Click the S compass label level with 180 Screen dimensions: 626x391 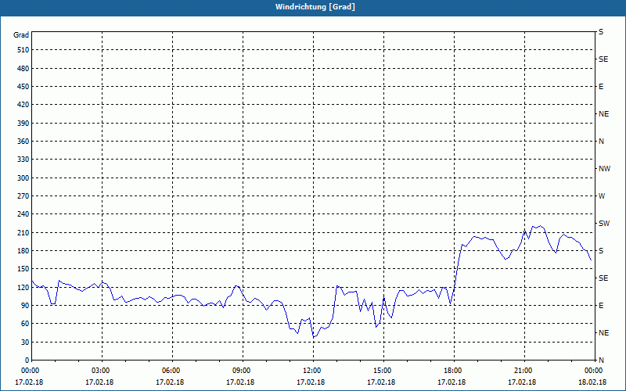coord(601,251)
